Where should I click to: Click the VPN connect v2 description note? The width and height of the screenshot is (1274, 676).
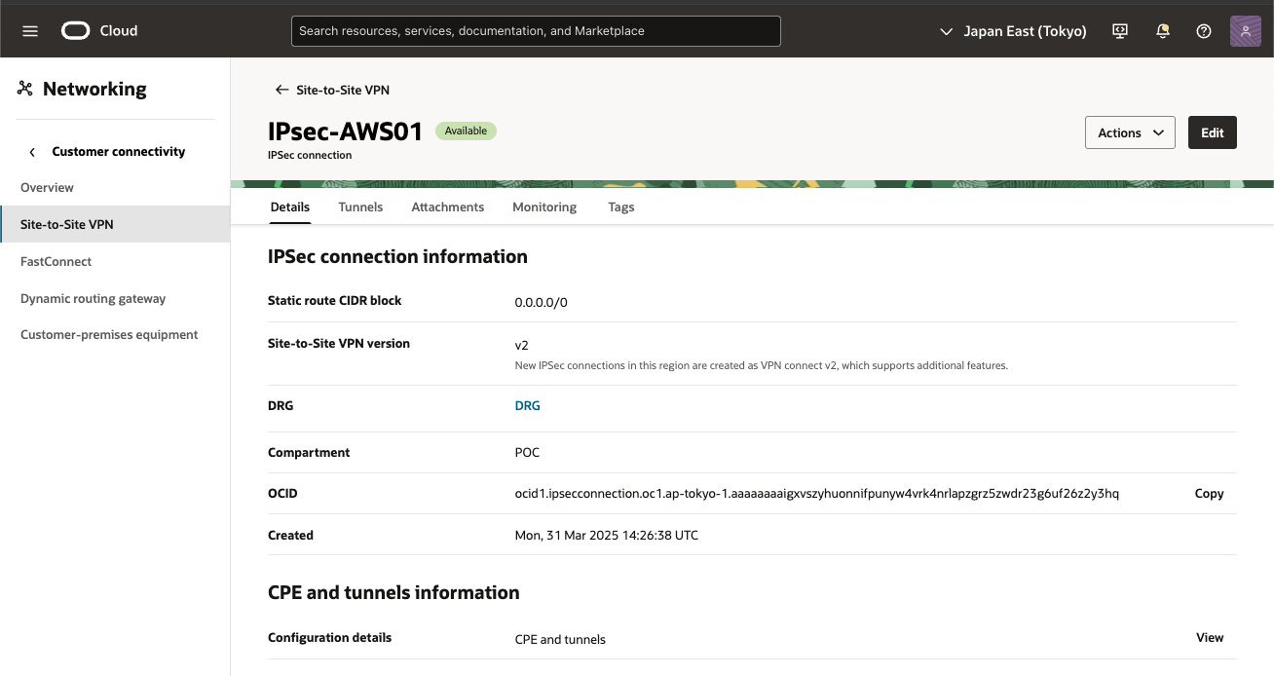point(761,366)
